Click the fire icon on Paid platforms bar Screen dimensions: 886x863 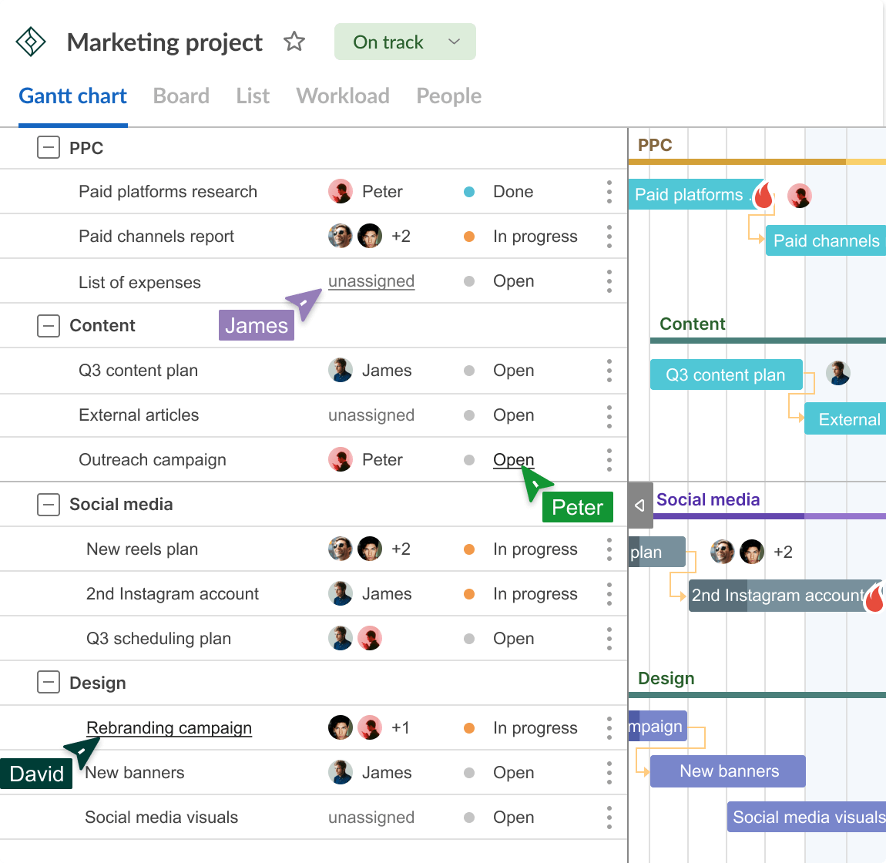click(x=762, y=196)
